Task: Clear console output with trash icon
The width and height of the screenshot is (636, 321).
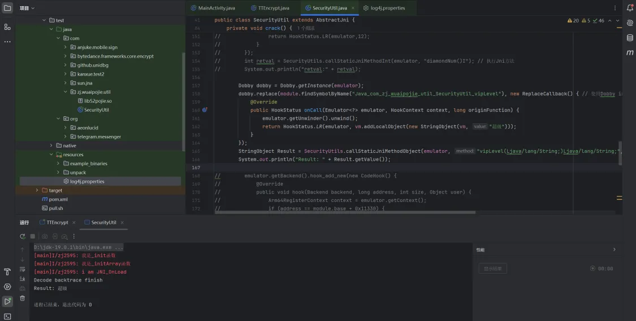Action: 23,298
